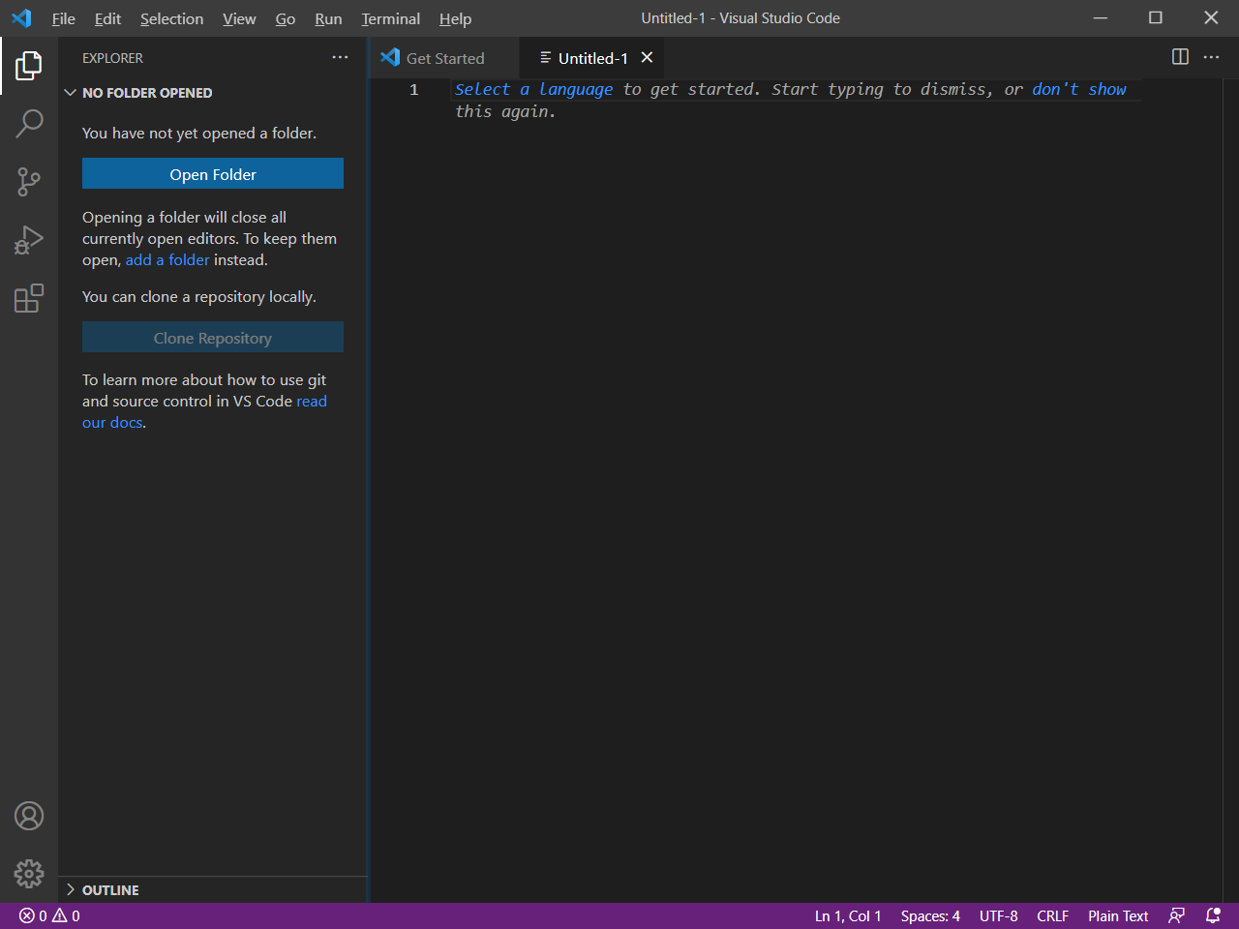This screenshot has width=1239, height=929.
Task: Split the editor to the right
Action: point(1180,57)
